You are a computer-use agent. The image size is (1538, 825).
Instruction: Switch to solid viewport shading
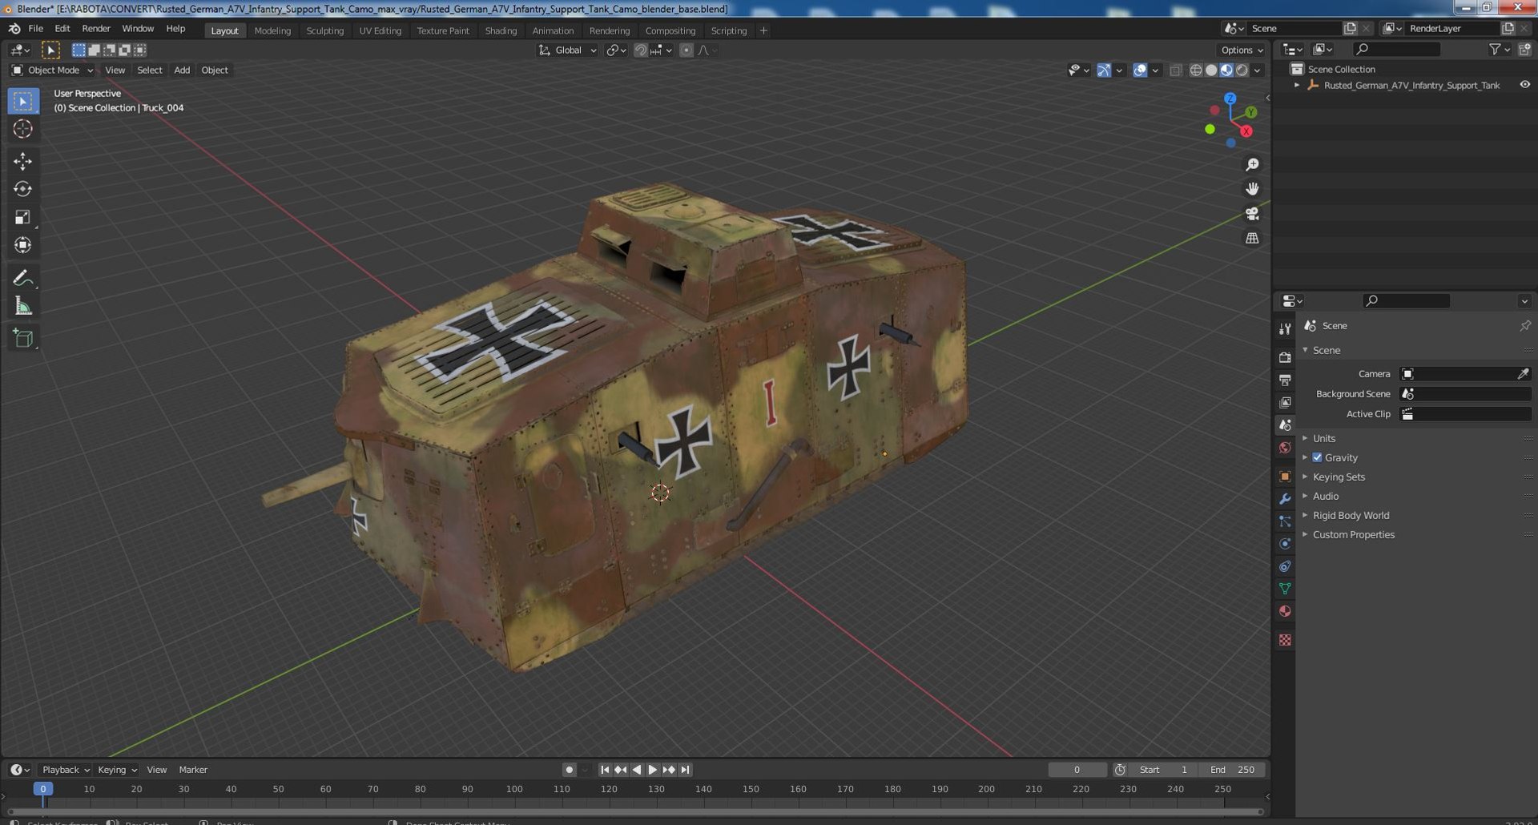pyautogui.click(x=1211, y=70)
